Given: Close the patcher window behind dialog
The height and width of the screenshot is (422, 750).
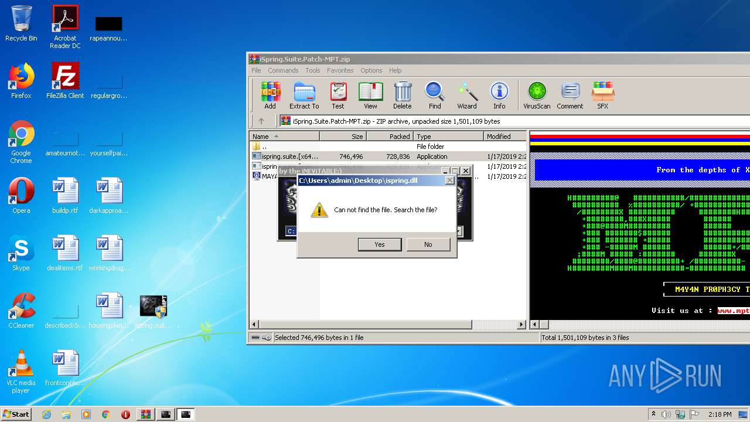Looking at the screenshot, I should point(466,171).
